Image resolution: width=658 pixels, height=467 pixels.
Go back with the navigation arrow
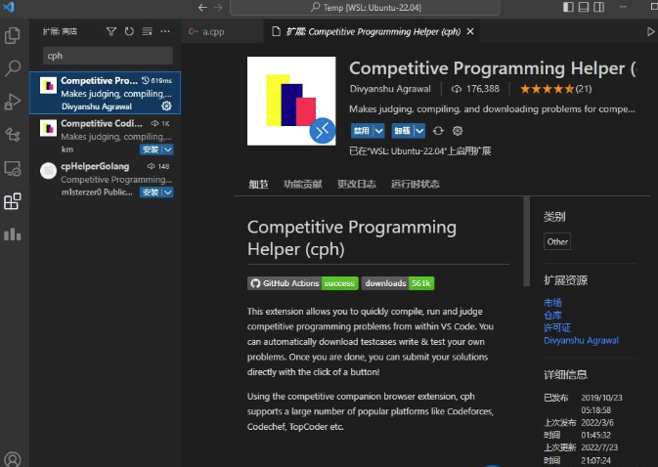pyautogui.click(x=202, y=8)
